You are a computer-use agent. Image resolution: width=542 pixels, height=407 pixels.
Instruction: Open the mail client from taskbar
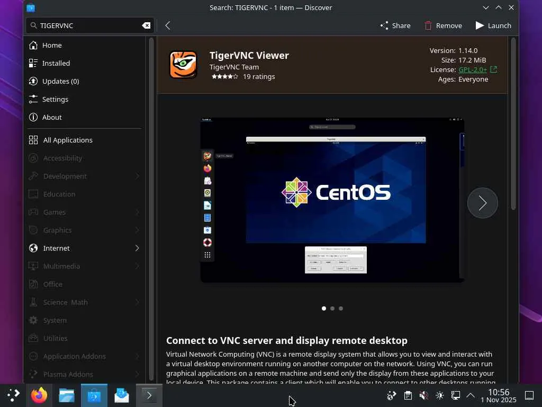pyautogui.click(x=122, y=395)
